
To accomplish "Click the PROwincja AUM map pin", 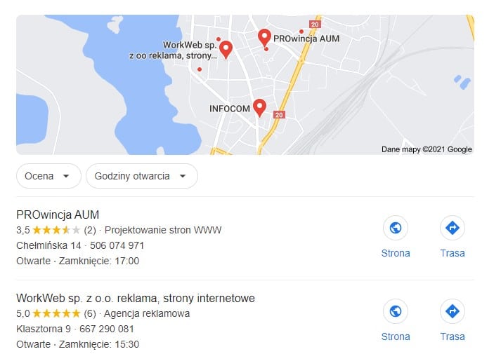I will [264, 38].
